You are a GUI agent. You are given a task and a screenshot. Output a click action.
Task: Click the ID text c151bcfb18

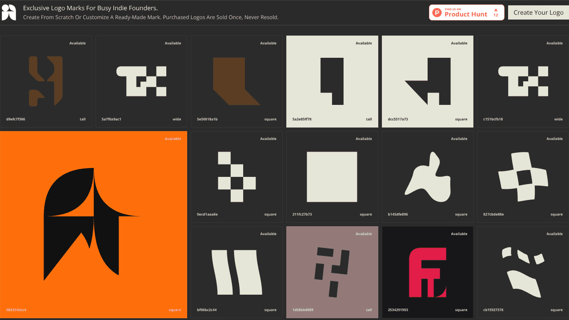click(493, 119)
